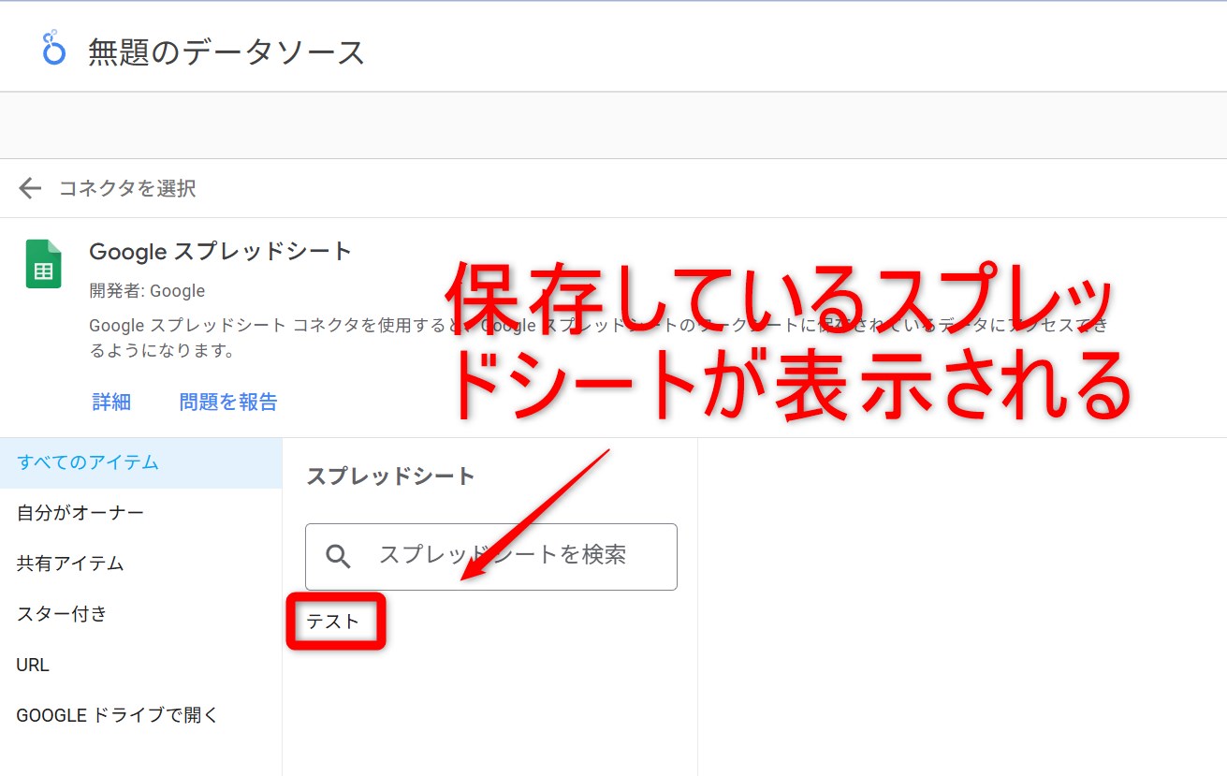Viewport: 1227px width, 776px height.
Task: Open the 詳細 link
Action: 111,402
